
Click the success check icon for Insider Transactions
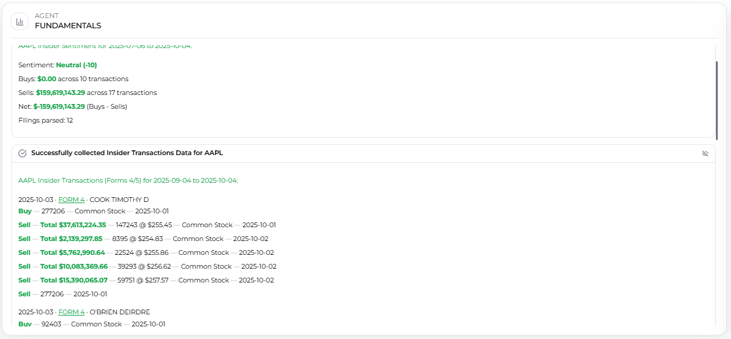tap(23, 153)
